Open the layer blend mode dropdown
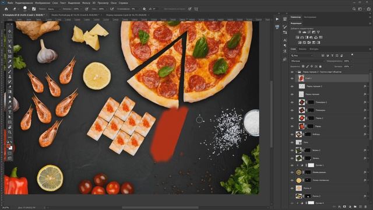The image size is (373, 210). [x=308, y=61]
